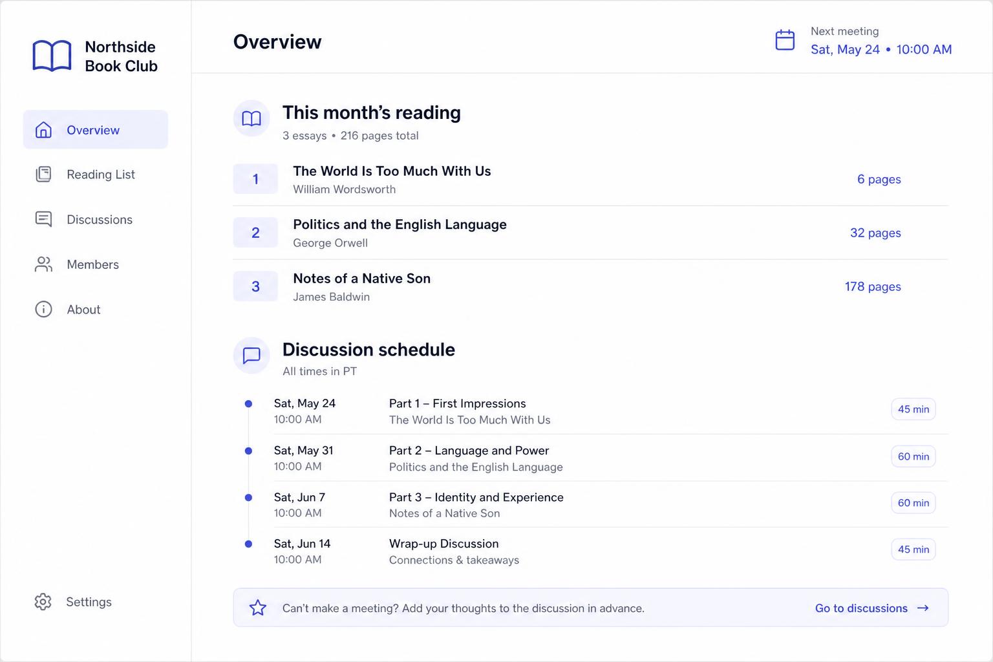Click the Sat, Jun 14 timeline dot
Image resolution: width=993 pixels, height=662 pixels.
(248, 544)
